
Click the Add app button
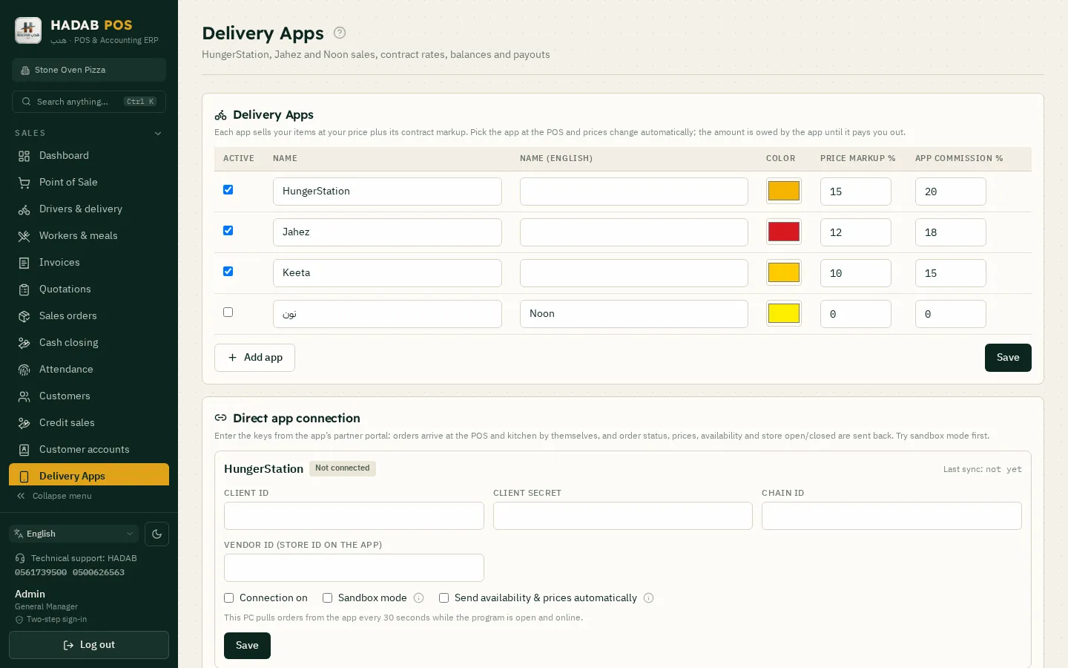[254, 358]
